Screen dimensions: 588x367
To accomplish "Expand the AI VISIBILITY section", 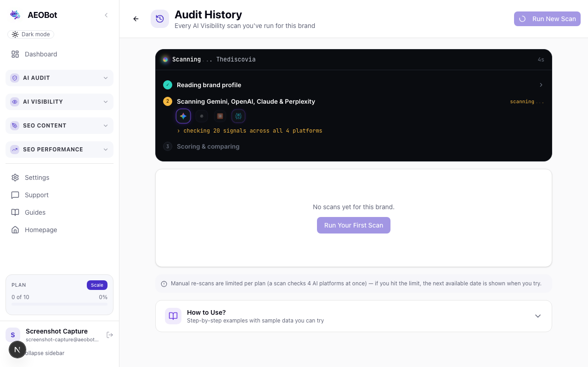I will 59,102.
